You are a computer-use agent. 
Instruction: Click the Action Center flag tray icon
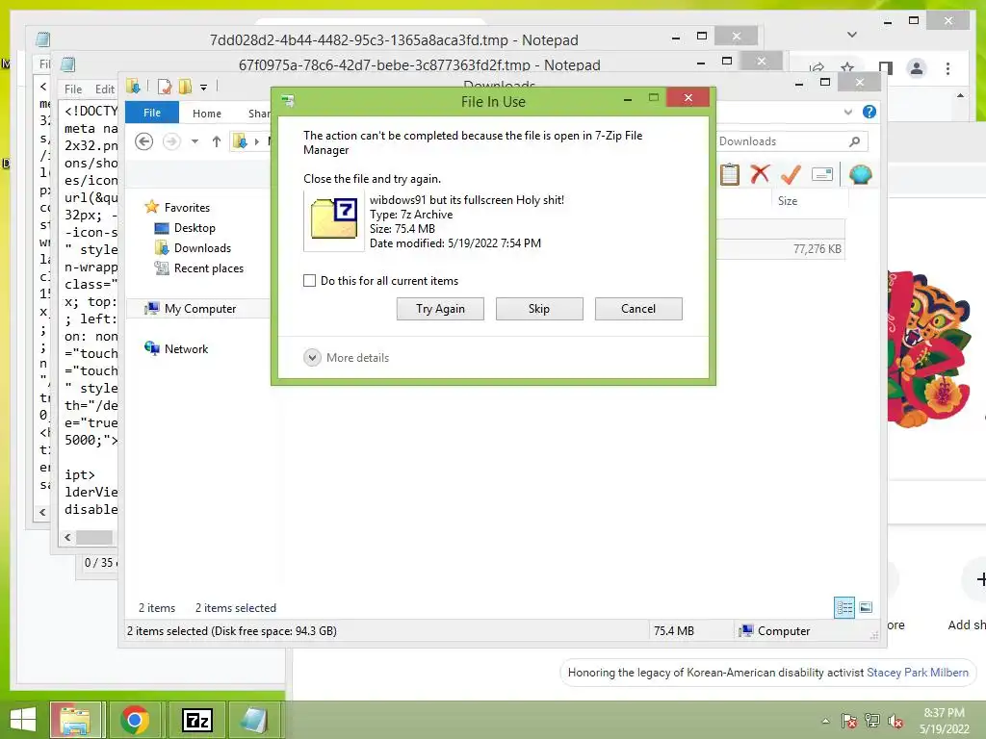848,721
